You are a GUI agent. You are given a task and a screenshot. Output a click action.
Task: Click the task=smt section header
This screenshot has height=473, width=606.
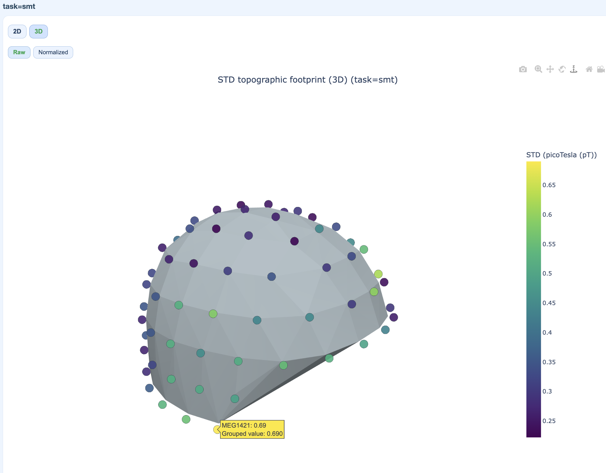click(x=19, y=6)
